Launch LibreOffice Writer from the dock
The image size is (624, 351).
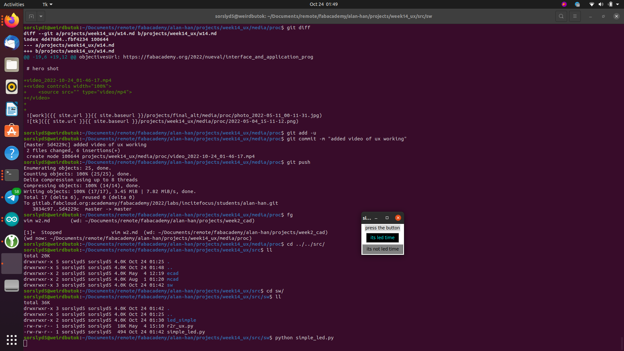click(x=12, y=109)
